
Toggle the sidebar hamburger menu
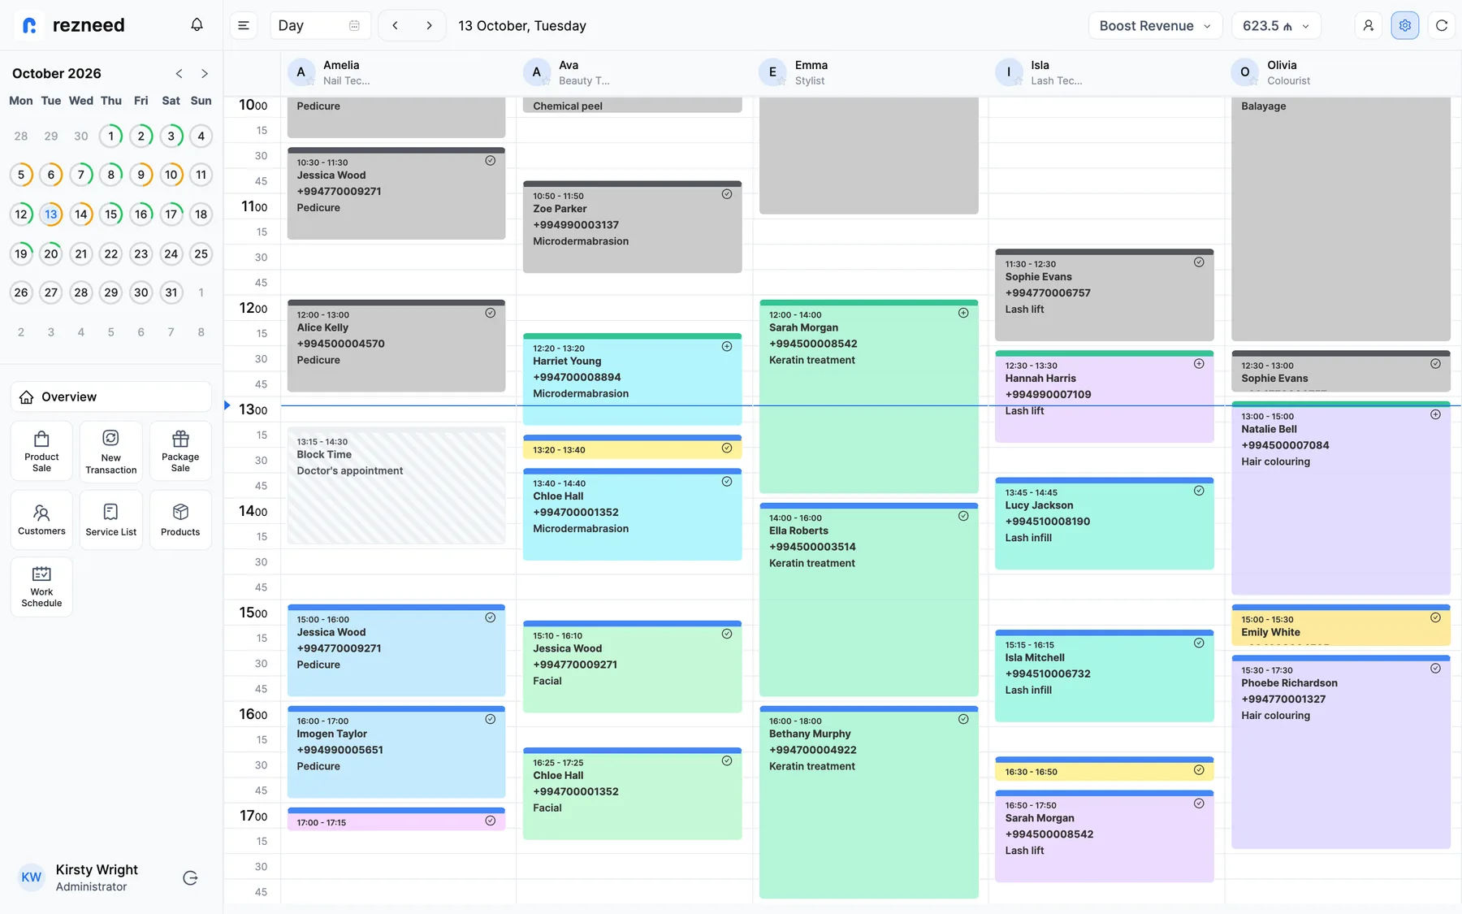(243, 25)
